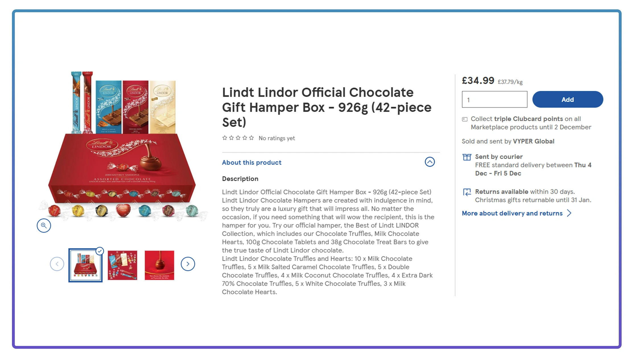Click the VYPER Global seller name
Viewport: 633px width, 357px height.
click(x=533, y=141)
